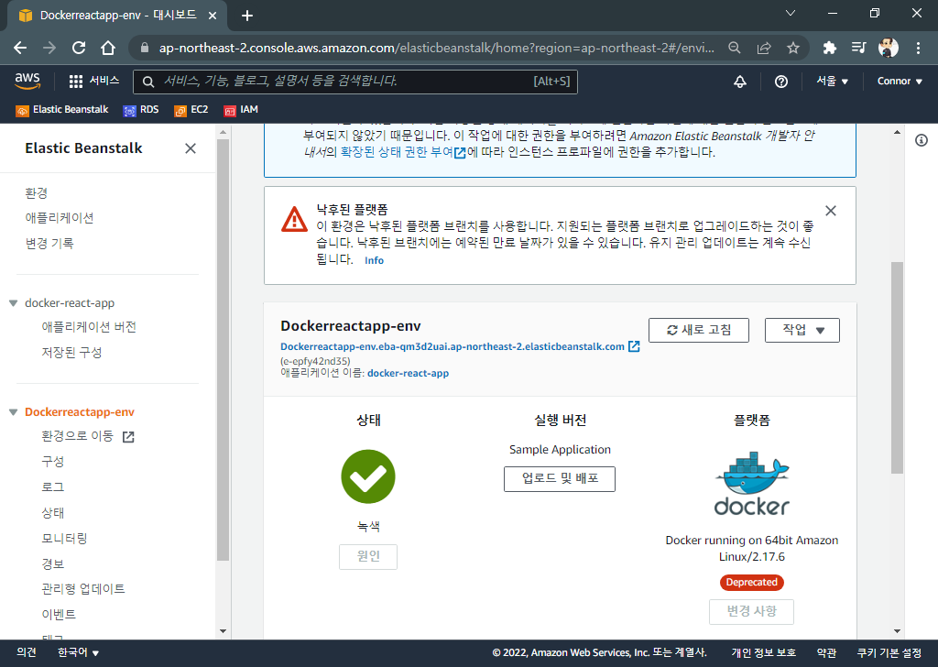Open the browser media control icon
Screen dimensions: 938x667
click(858, 48)
